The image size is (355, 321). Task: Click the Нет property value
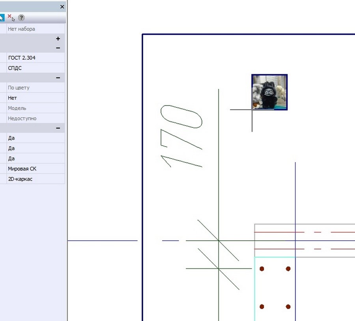35,98
